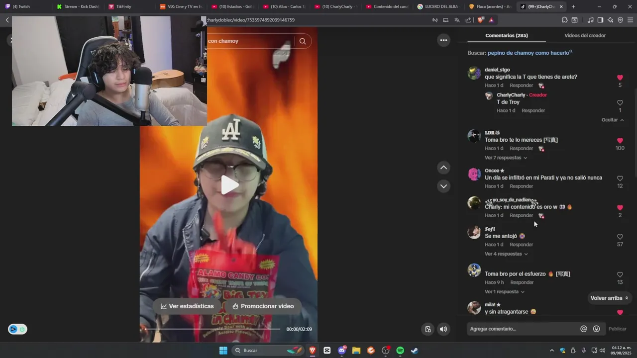Open daniel_stgo's profile avatar
This screenshot has width=637, height=358.
pyautogui.click(x=474, y=73)
